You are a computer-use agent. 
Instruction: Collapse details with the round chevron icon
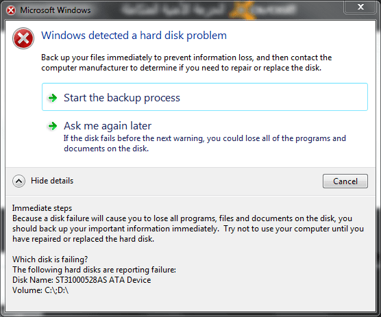click(19, 181)
